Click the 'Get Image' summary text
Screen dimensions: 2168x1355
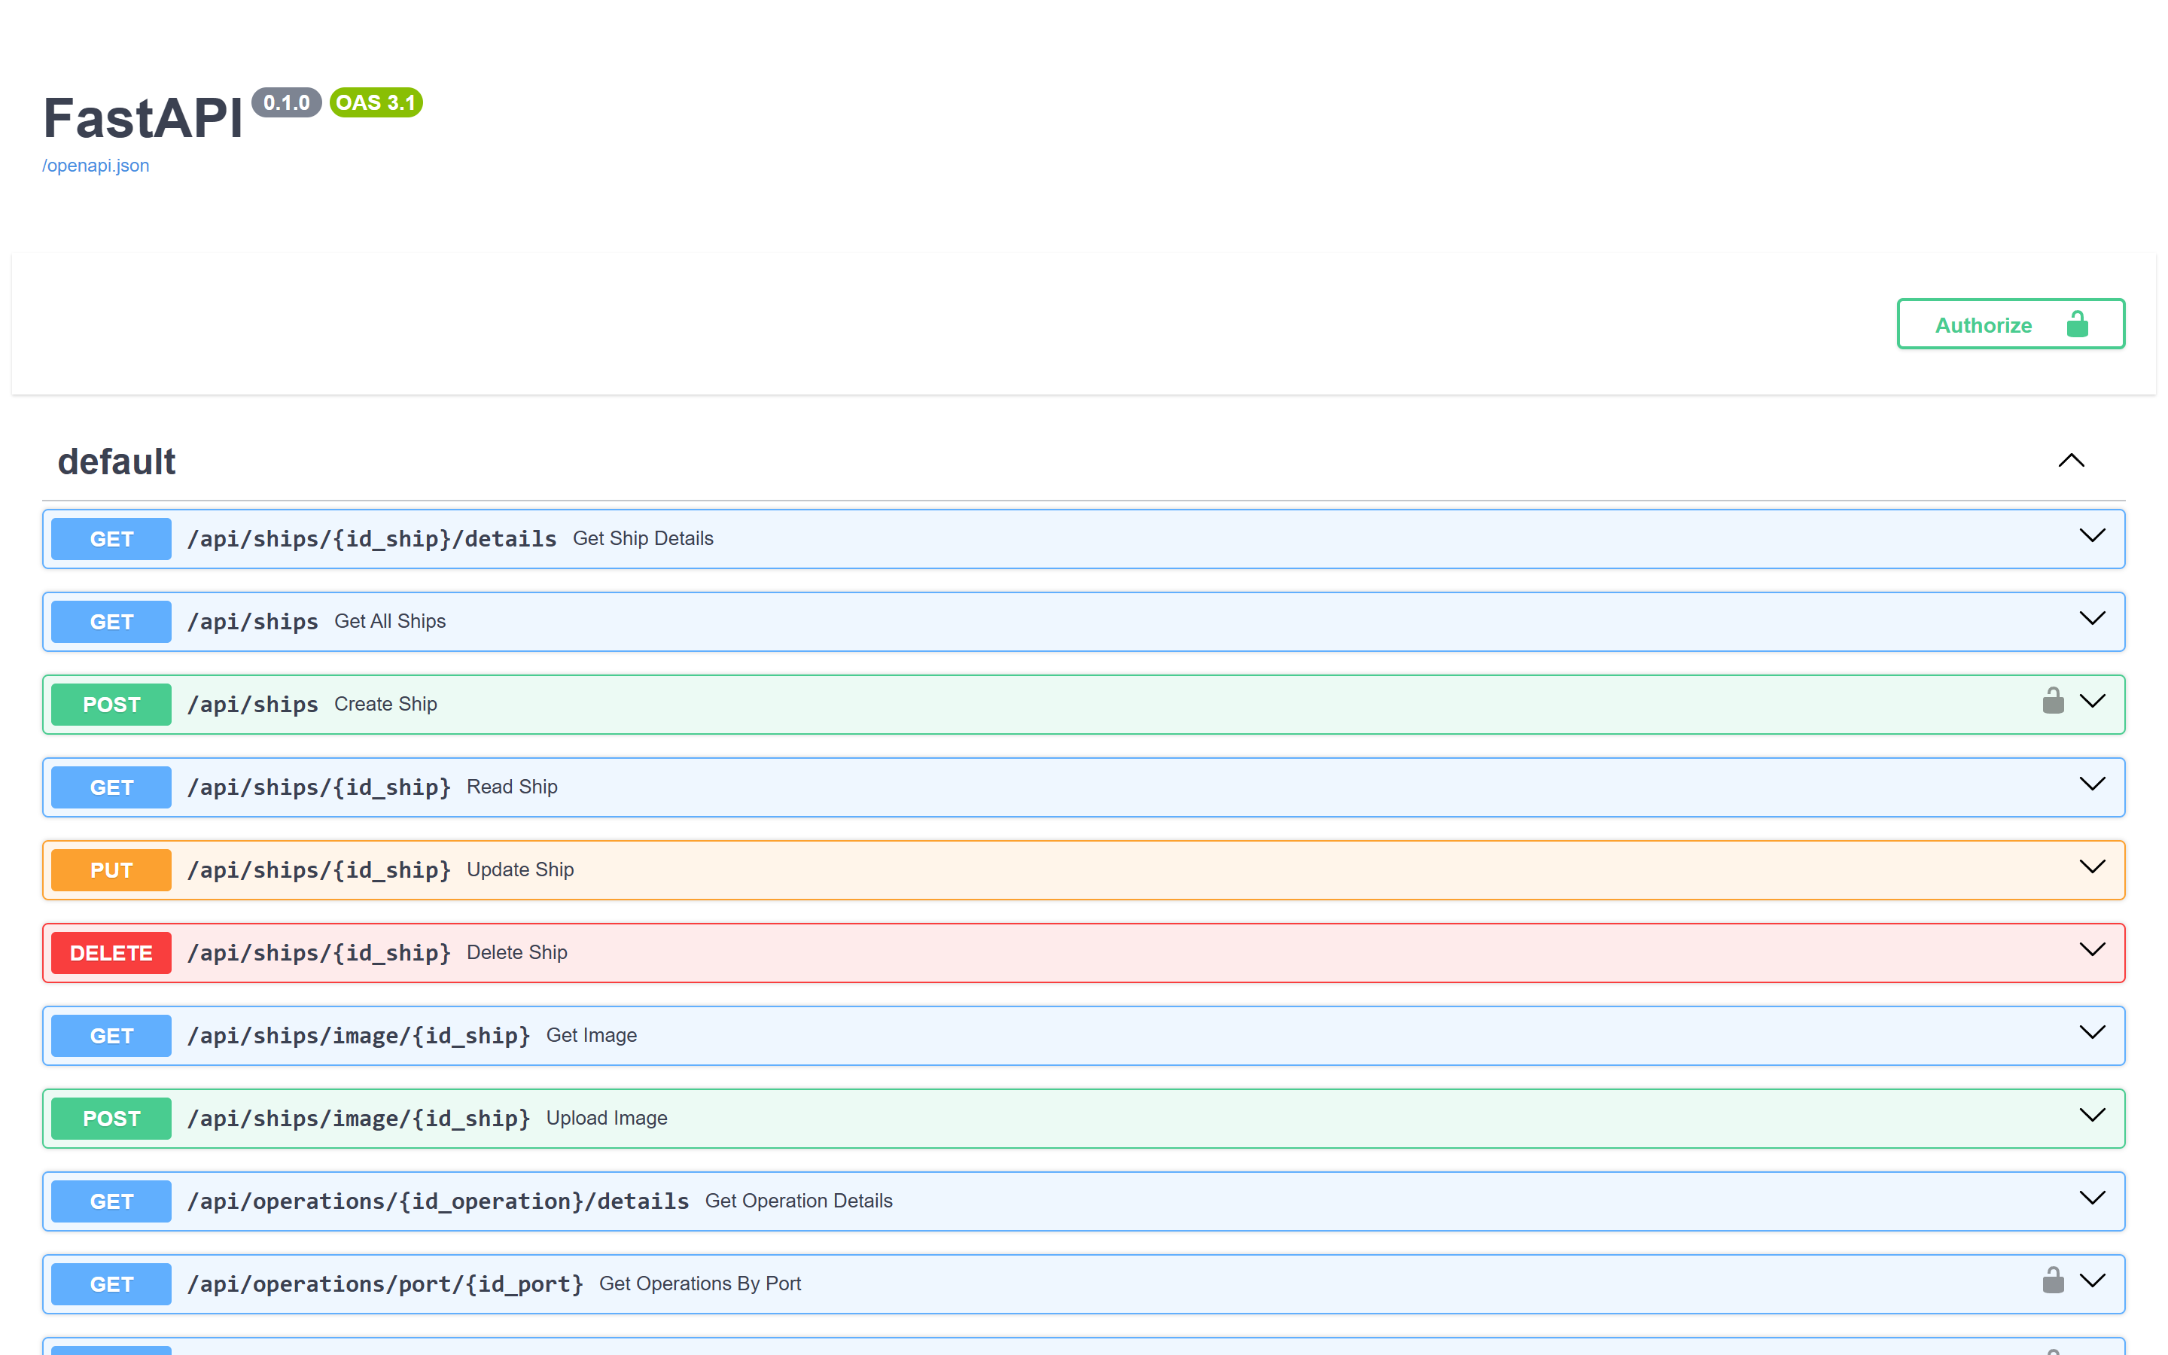[x=591, y=1035]
